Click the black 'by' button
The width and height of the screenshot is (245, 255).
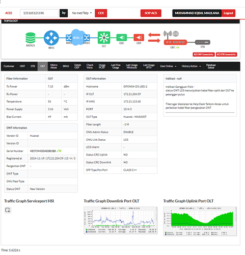pyautogui.click(x=64, y=13)
